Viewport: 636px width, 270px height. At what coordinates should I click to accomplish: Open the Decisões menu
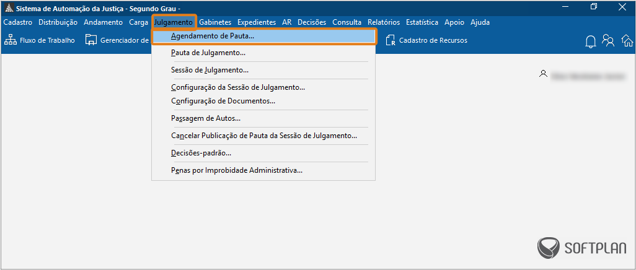[x=312, y=22]
